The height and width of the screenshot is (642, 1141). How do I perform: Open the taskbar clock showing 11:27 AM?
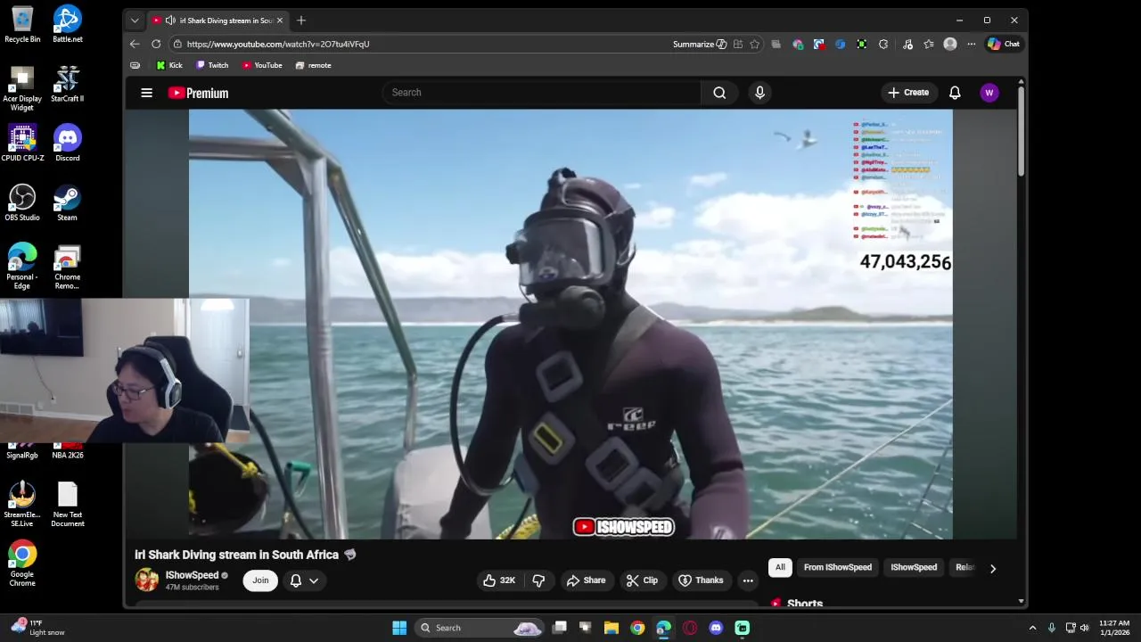[x=1114, y=628]
